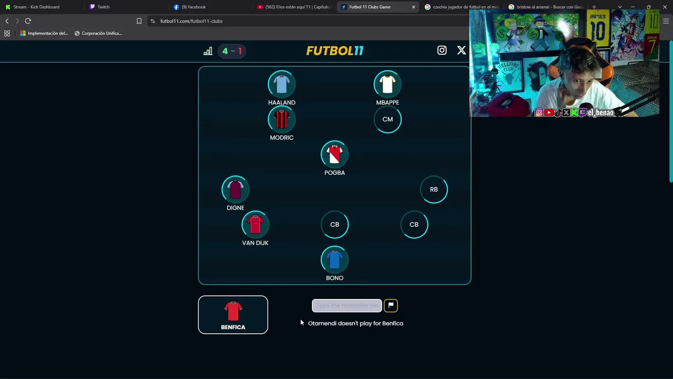Open the statistics bar chart icon
This screenshot has width=673, height=379.
click(x=208, y=51)
